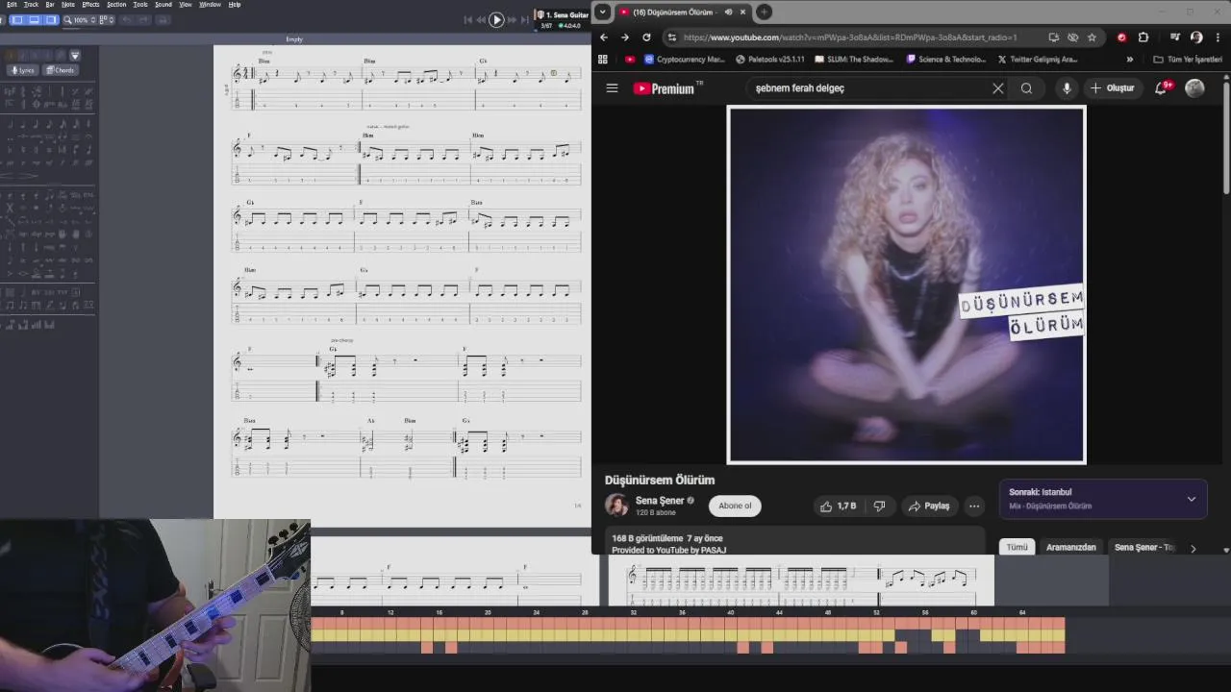Open the Chrome three-dot menu

click(x=1218, y=37)
